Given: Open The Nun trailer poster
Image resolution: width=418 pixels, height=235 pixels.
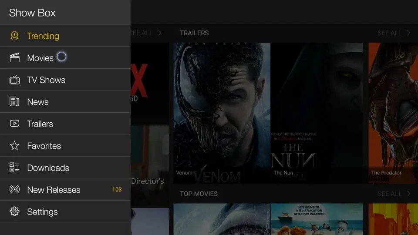Looking at the screenshot, I should click(317, 113).
